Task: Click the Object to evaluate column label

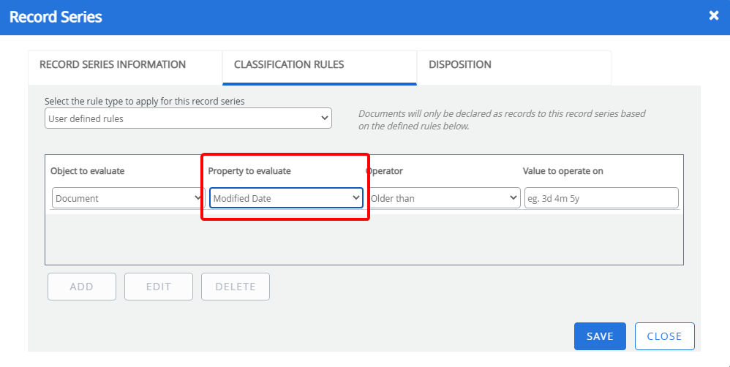Action: (88, 171)
